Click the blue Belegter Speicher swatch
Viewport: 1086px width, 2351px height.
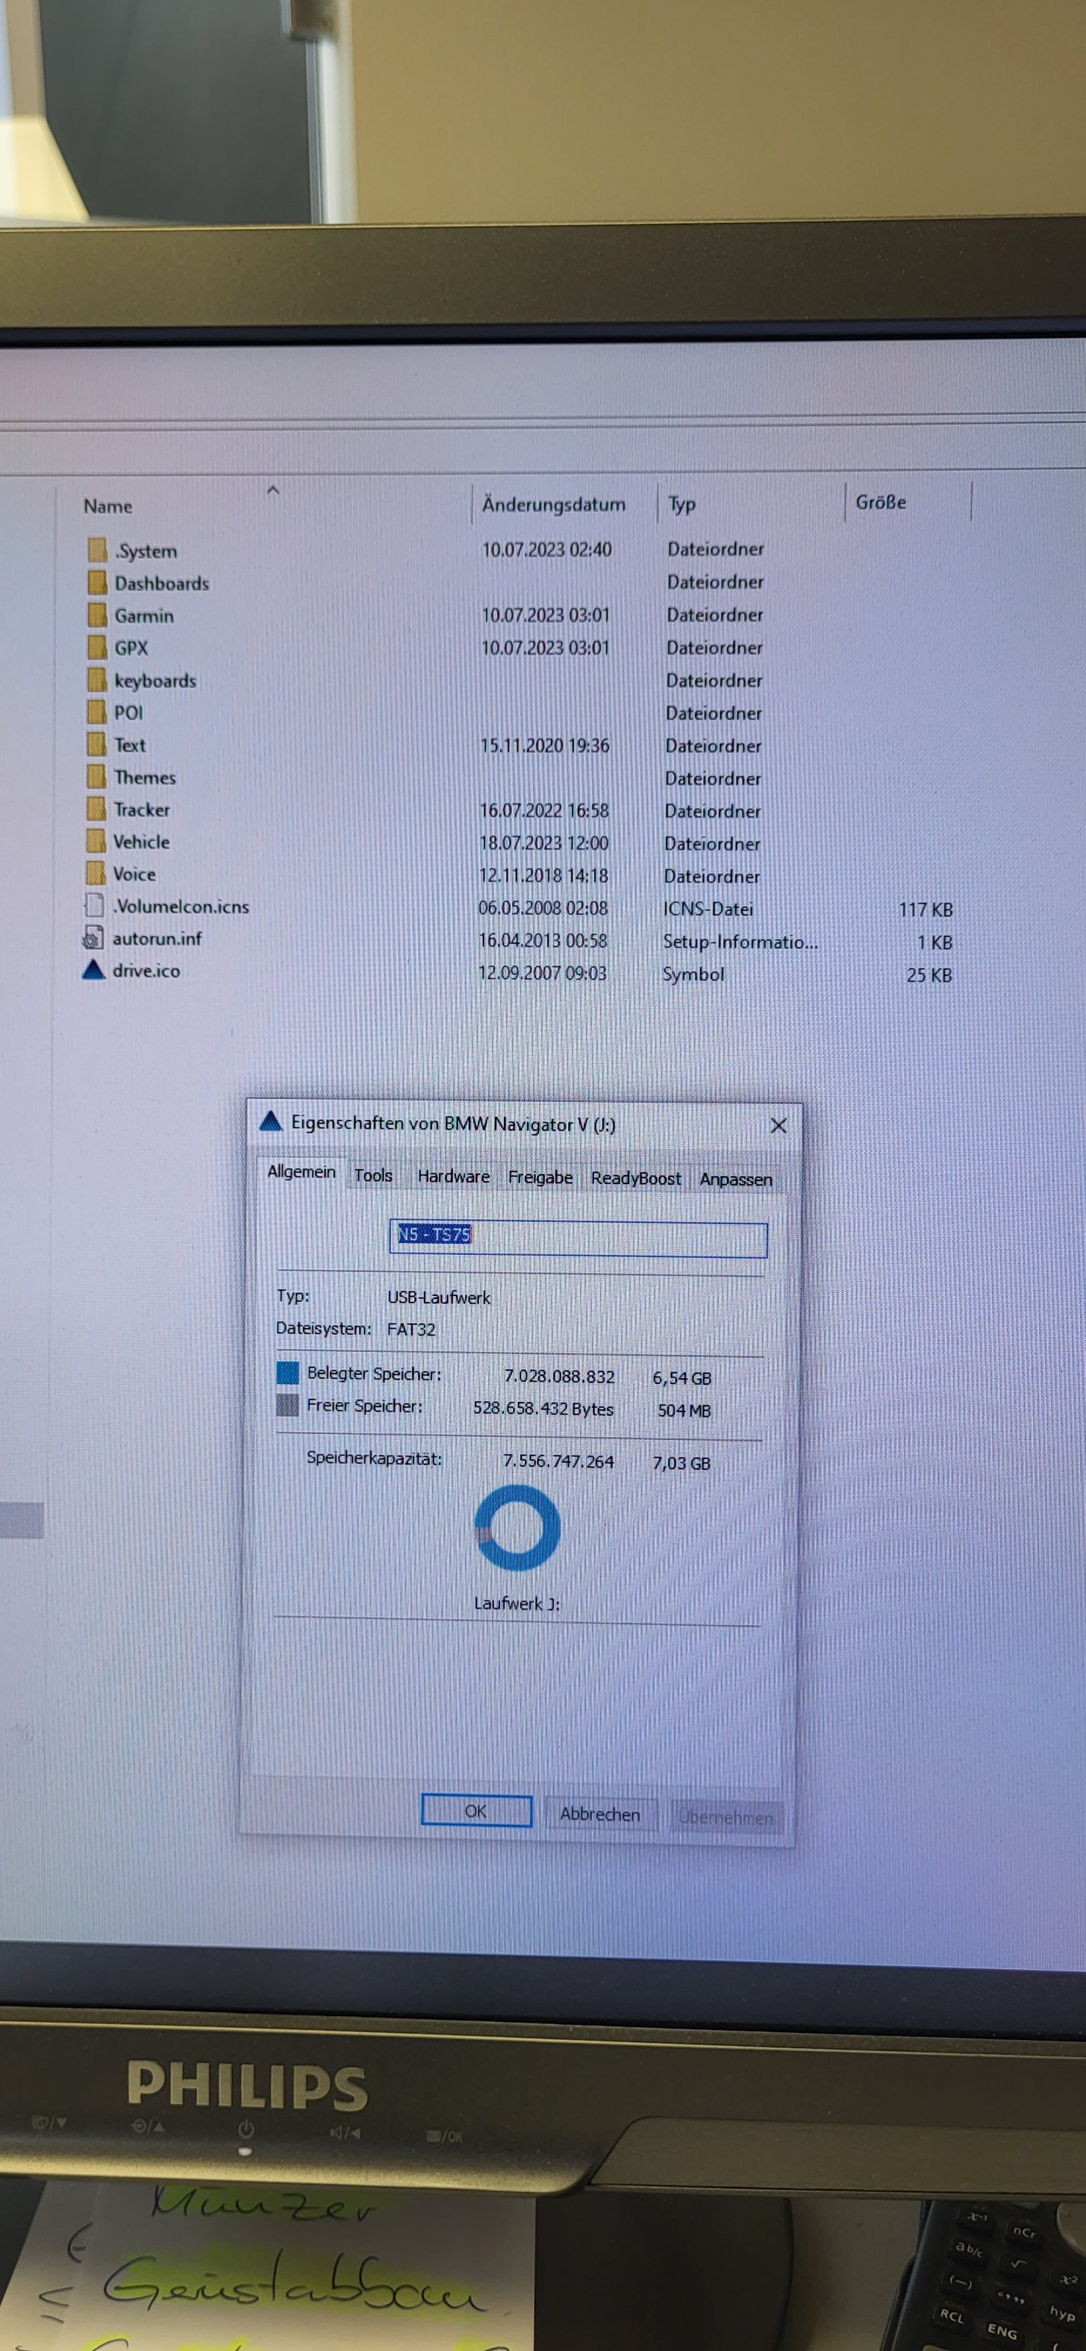288,1372
